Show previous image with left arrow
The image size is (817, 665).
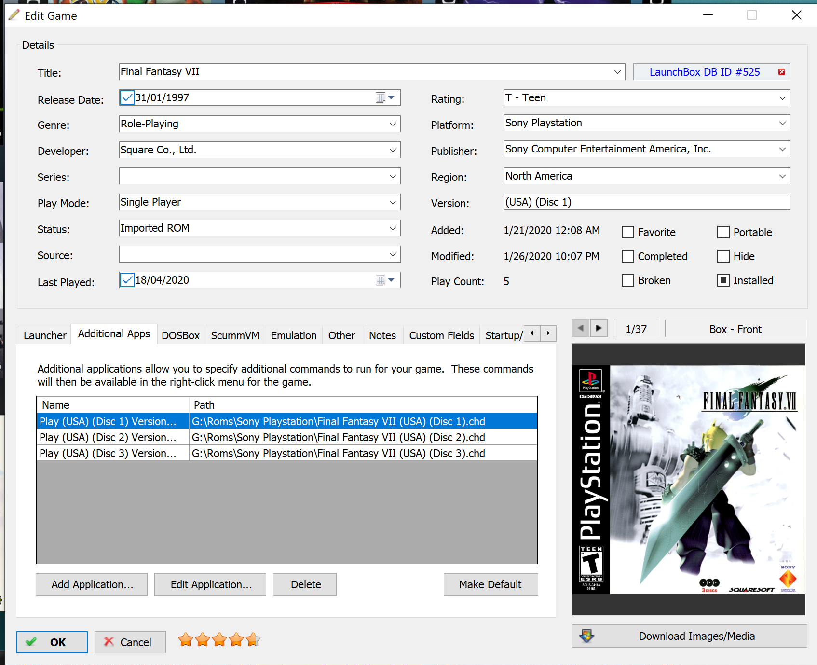tap(581, 328)
